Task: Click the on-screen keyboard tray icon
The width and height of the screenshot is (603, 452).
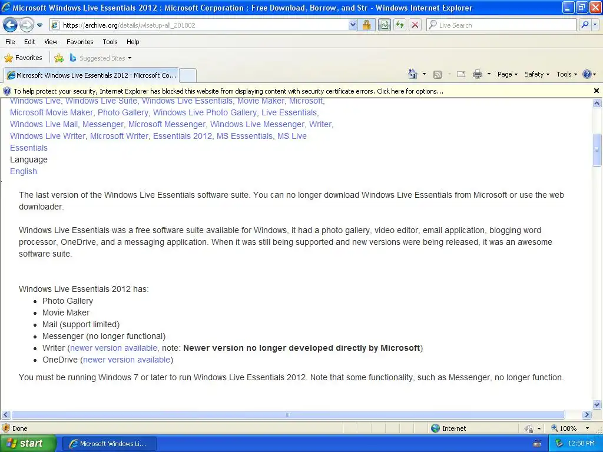Action: click(537, 444)
